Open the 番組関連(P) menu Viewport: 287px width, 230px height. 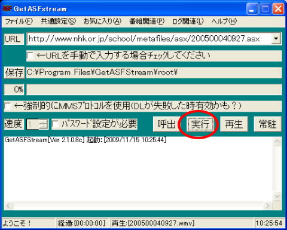(147, 21)
